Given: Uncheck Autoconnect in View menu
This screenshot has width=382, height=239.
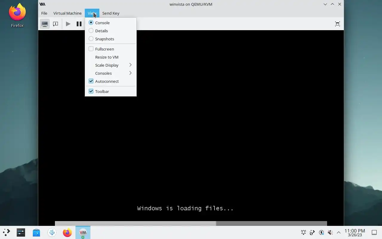Looking at the screenshot, I should 111,81.
